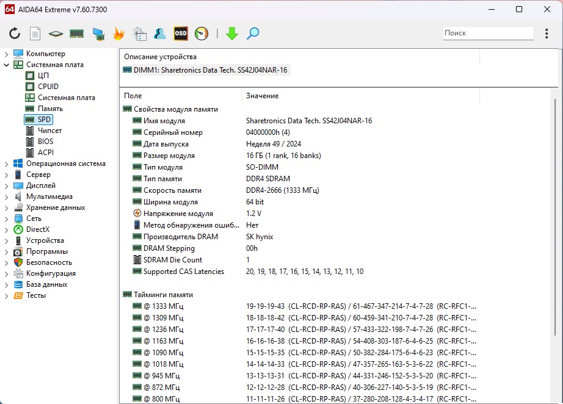
Task: Open the three-dot options menu
Action: tap(547, 34)
